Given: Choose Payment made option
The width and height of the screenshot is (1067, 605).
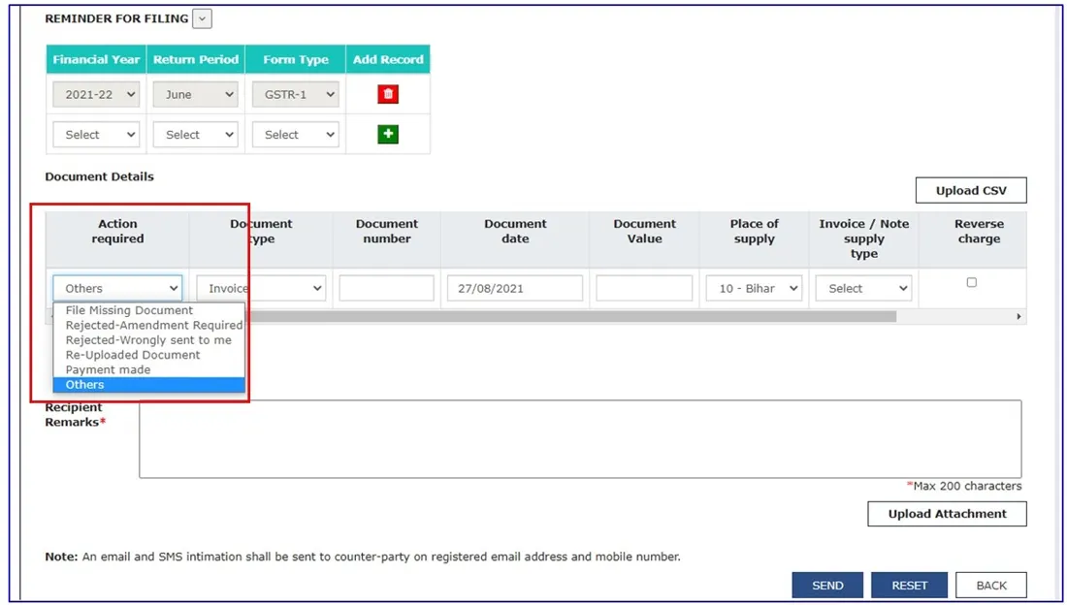Looking at the screenshot, I should (x=149, y=370).
